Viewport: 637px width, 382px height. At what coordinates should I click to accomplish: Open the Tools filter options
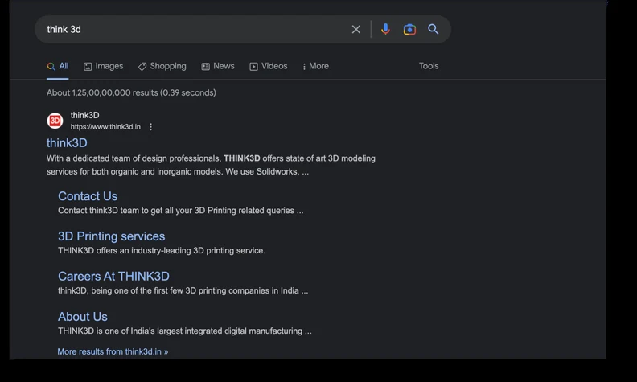click(429, 66)
